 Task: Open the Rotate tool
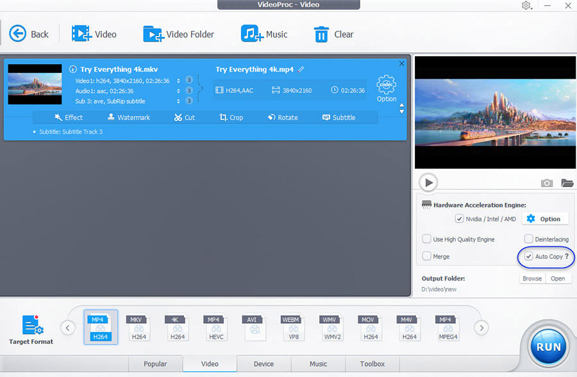pyautogui.click(x=283, y=118)
